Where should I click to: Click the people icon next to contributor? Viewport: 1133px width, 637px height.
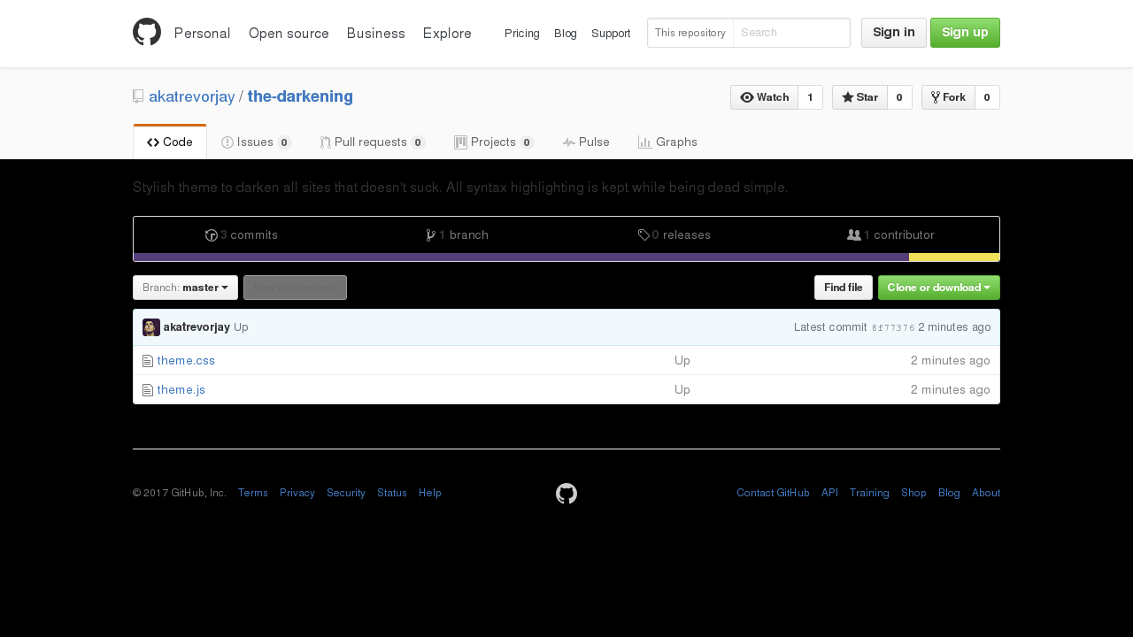coord(854,235)
